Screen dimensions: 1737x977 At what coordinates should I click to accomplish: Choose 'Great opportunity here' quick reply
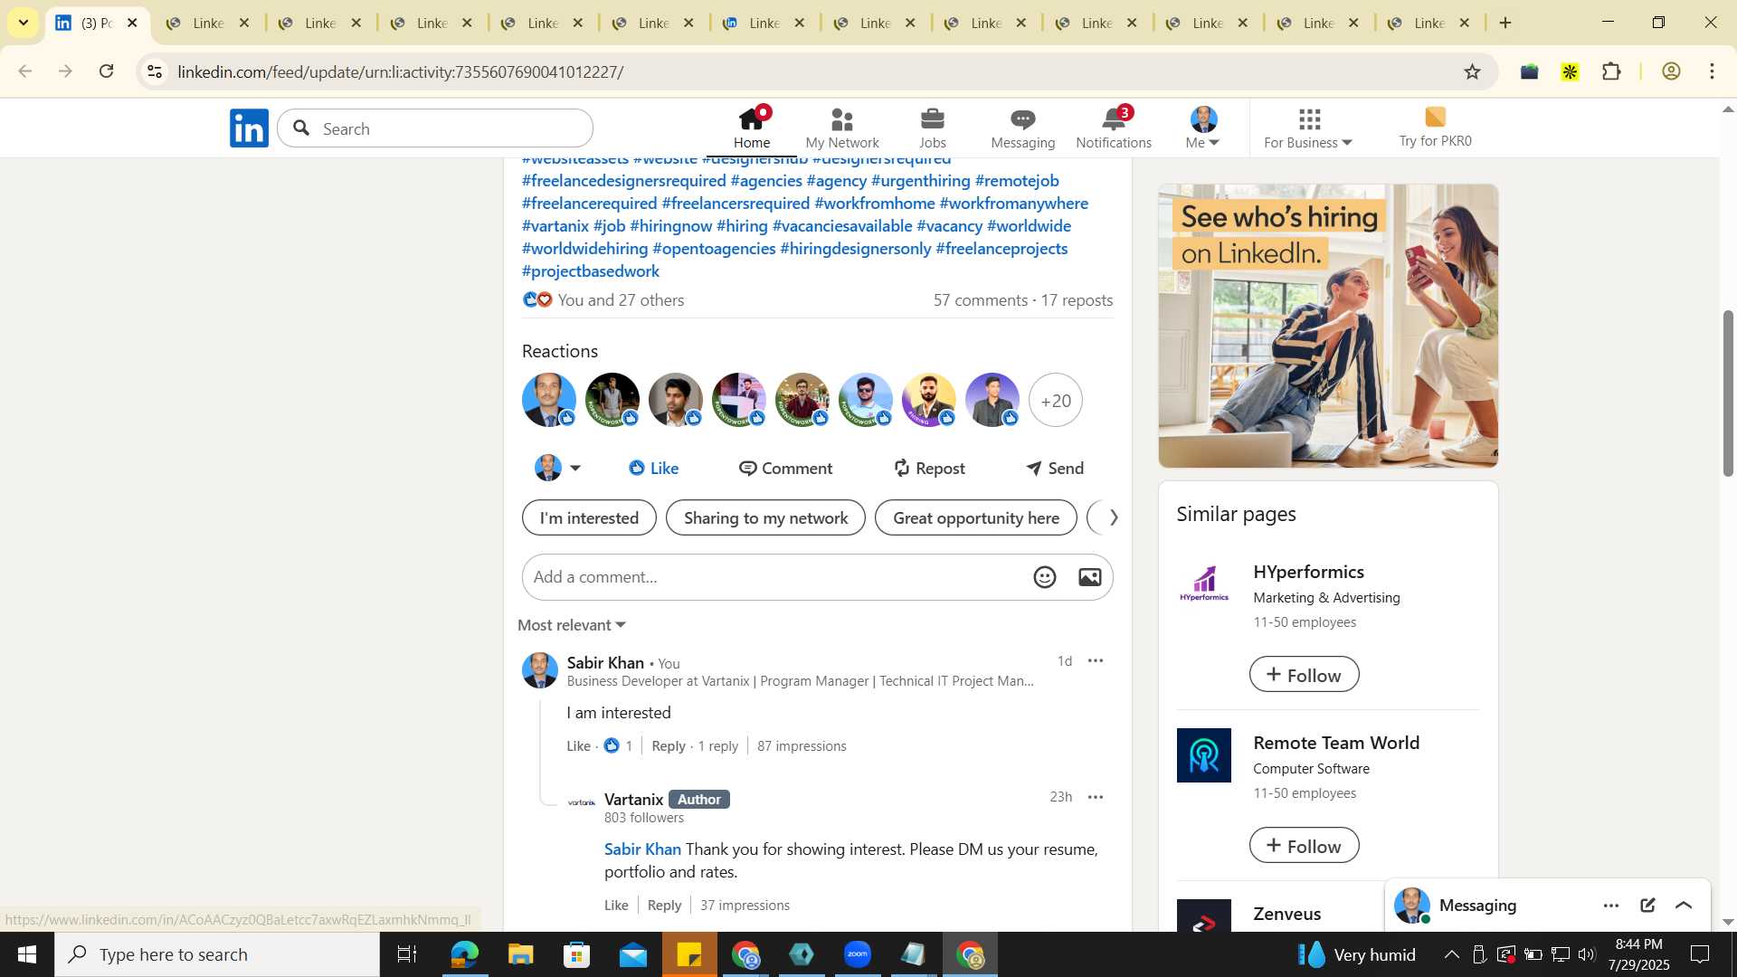click(976, 517)
